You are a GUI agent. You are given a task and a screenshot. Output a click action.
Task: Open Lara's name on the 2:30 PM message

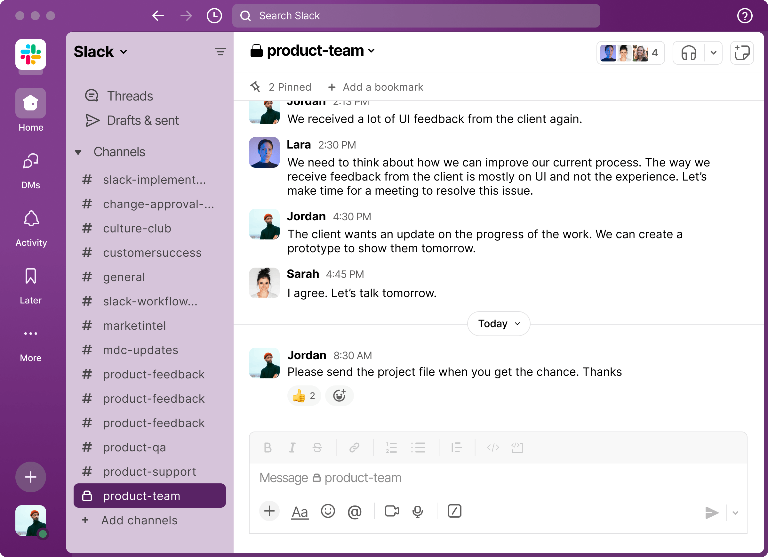[299, 145]
